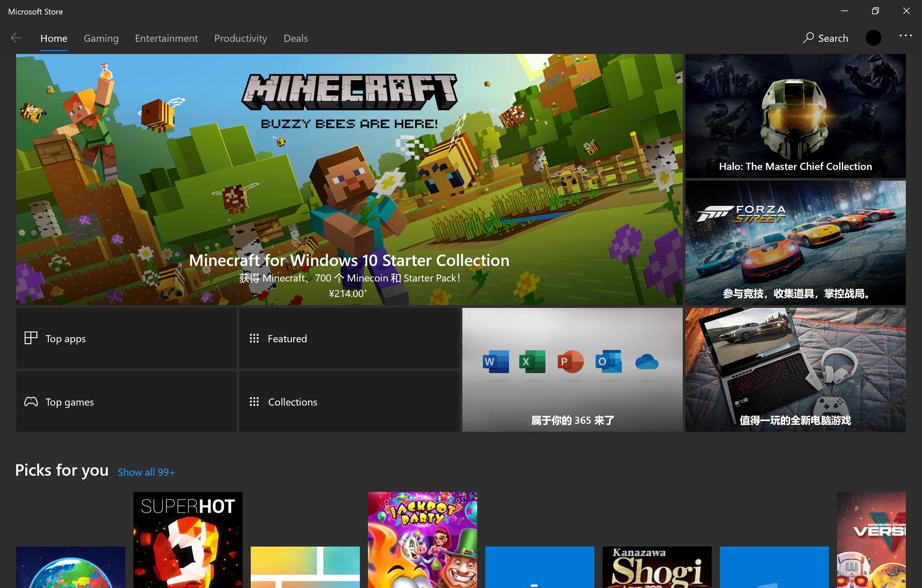The height and width of the screenshot is (588, 922).
Task: Switch to the Home tab
Action: 54,38
